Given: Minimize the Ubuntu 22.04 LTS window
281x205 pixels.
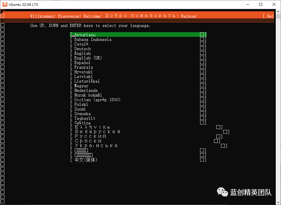Looking at the screenshot, I should click(x=248, y=4).
